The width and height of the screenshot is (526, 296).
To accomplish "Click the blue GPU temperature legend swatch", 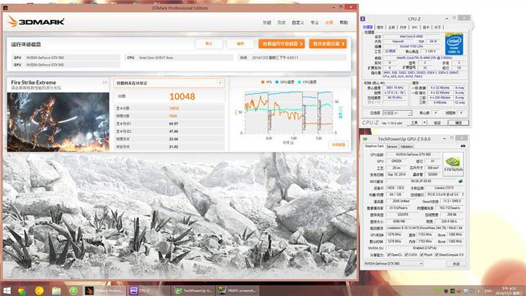I will [x=277, y=82].
